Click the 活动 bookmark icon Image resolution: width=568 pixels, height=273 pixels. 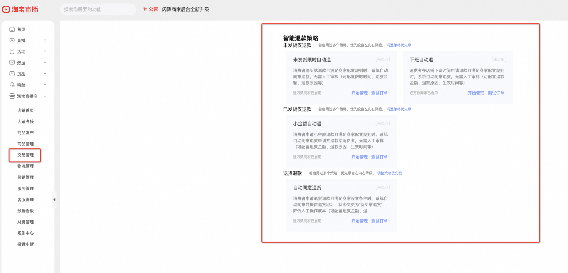(x=12, y=51)
